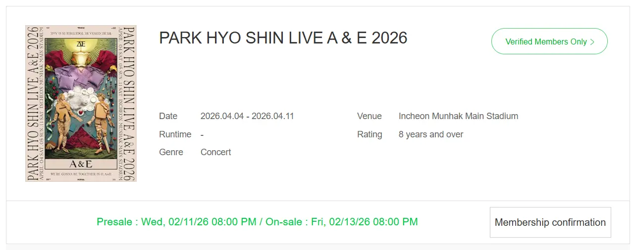Select the Runtime label

click(x=175, y=134)
